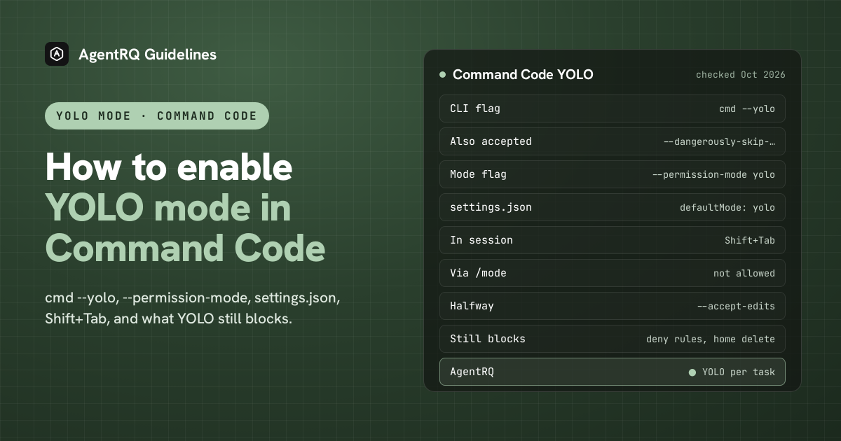This screenshot has height=441, width=841.
Task: Click the "deny rules, home delete" value
Action: pyautogui.click(x=711, y=339)
